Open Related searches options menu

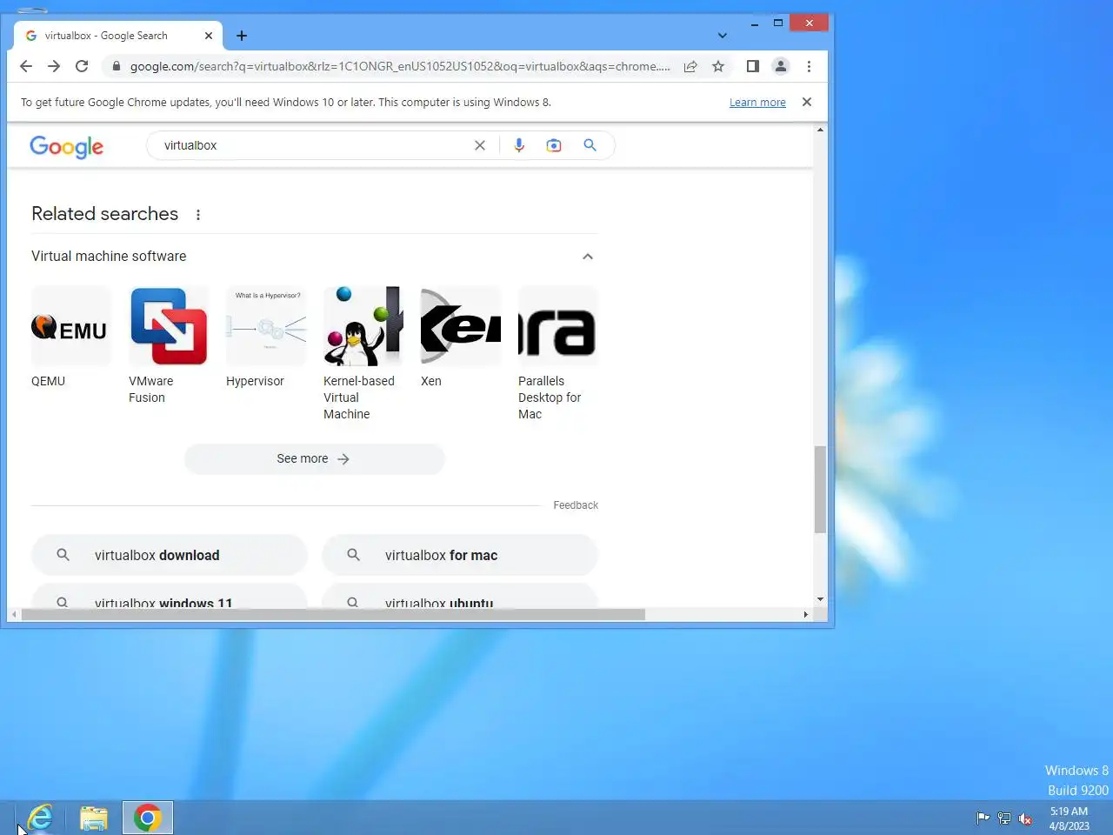[198, 215]
